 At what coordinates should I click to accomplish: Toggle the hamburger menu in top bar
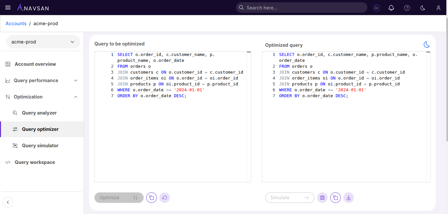coord(8,8)
